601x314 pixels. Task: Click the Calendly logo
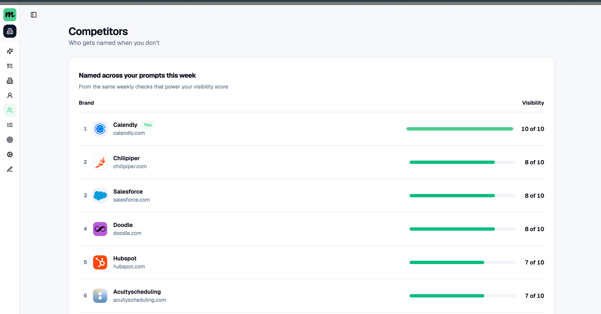(100, 129)
